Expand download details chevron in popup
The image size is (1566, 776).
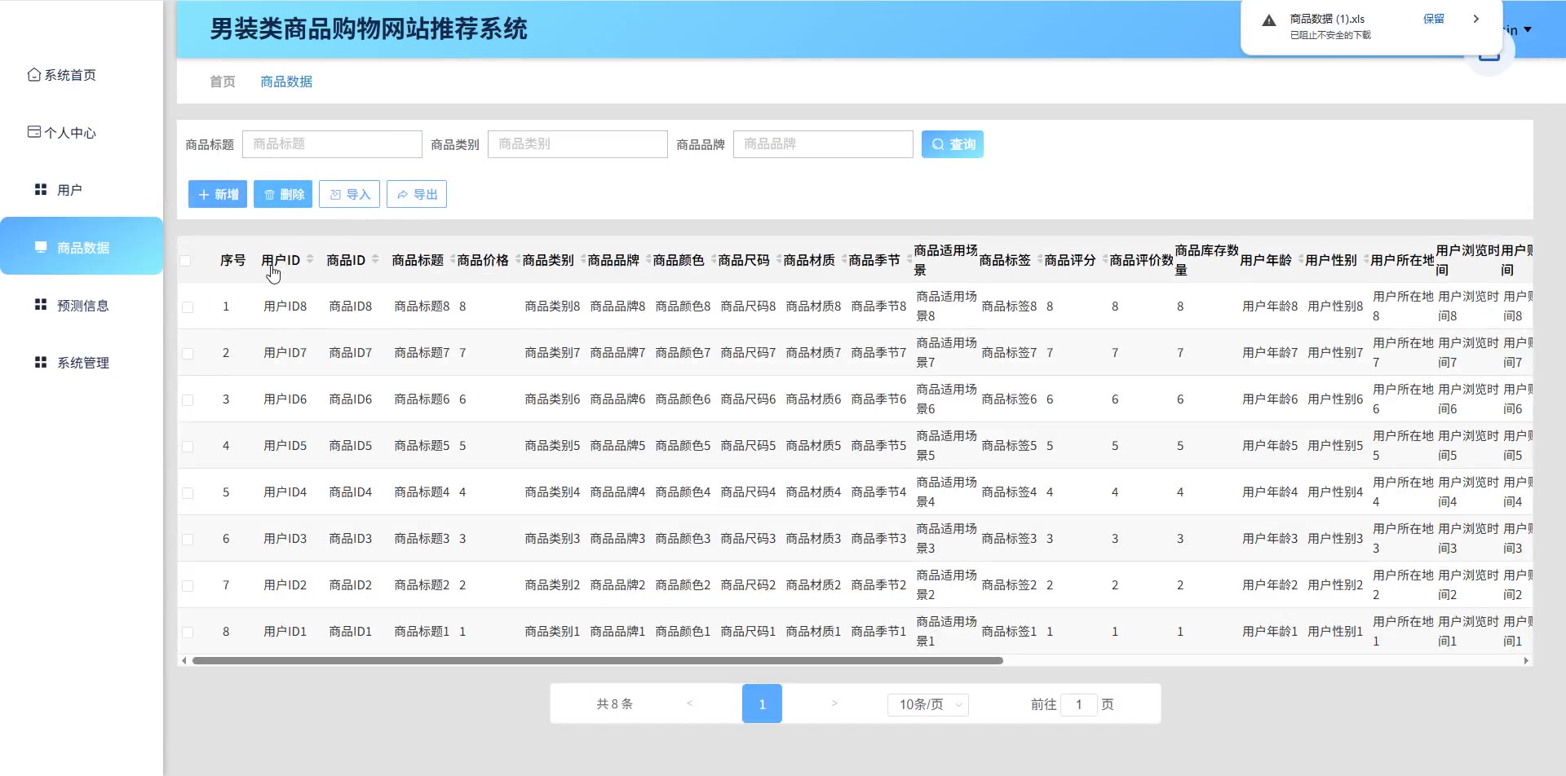pyautogui.click(x=1475, y=19)
